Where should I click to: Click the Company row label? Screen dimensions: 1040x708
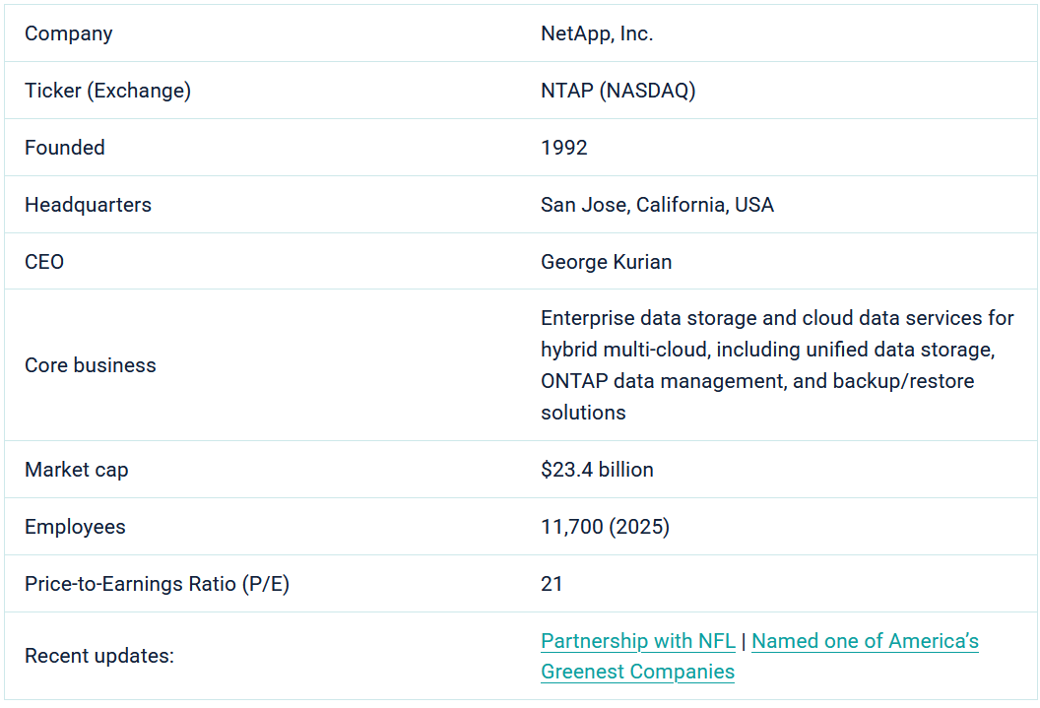[x=69, y=33]
